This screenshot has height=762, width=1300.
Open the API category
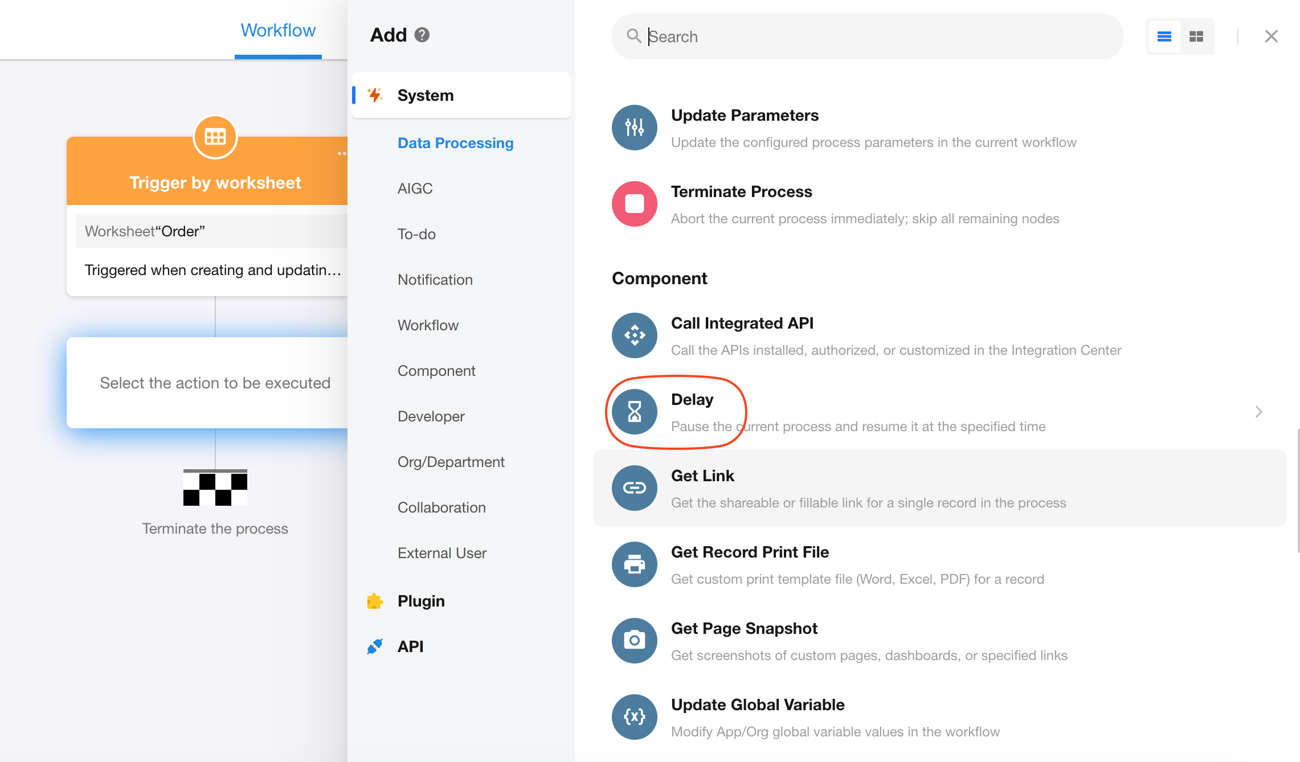410,646
